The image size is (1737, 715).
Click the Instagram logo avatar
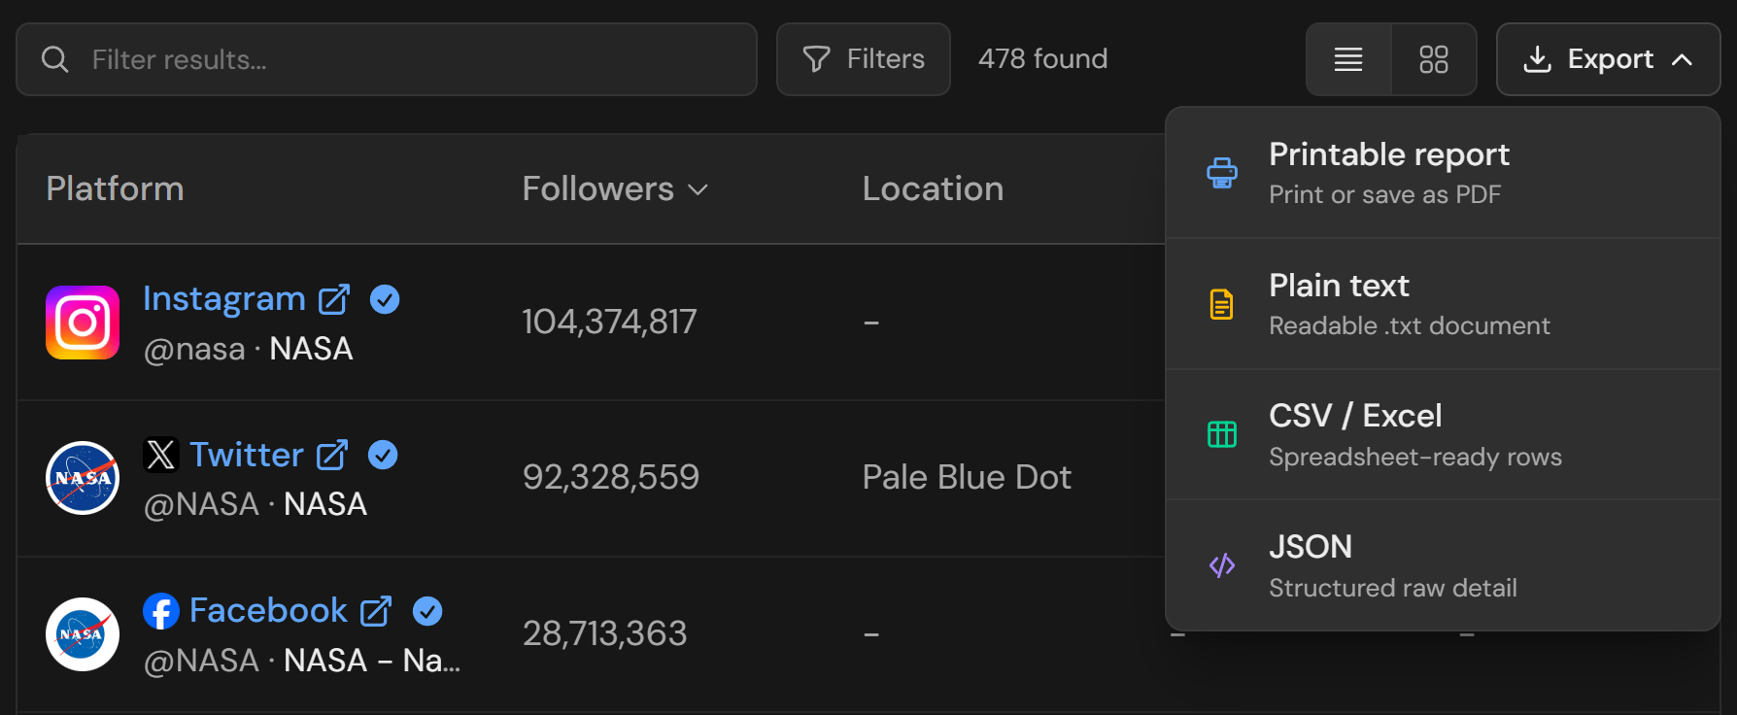(x=83, y=323)
